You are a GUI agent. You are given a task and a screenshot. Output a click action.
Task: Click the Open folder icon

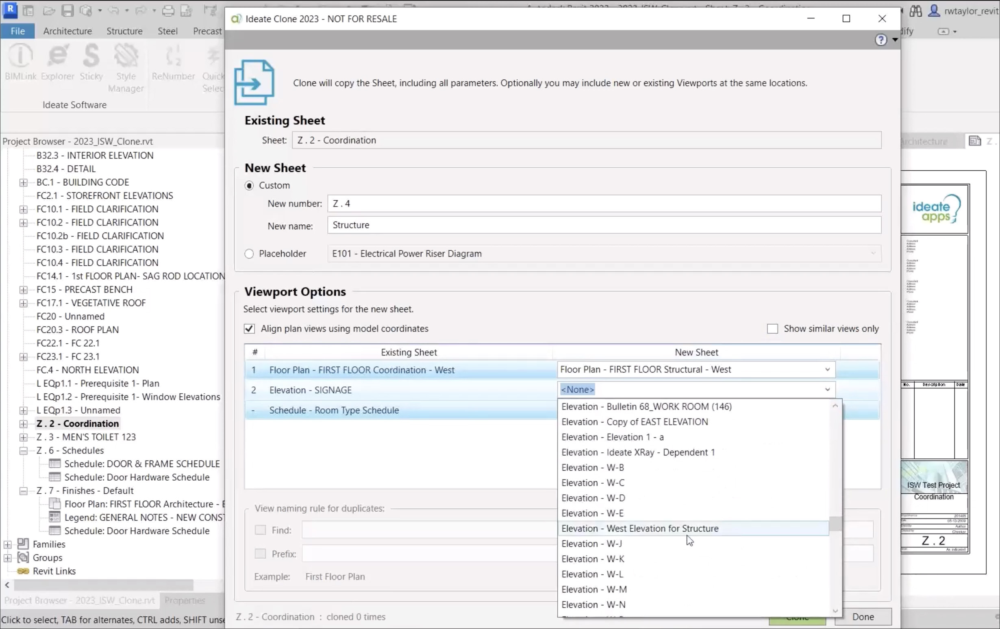[49, 11]
